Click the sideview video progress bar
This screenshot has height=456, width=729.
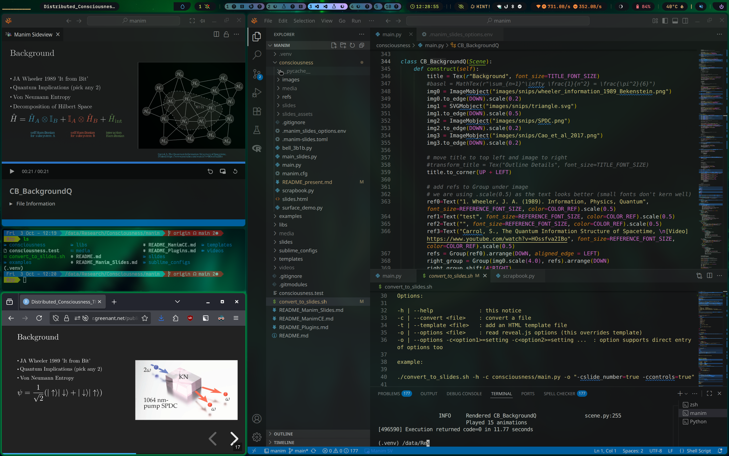pyautogui.click(x=123, y=163)
